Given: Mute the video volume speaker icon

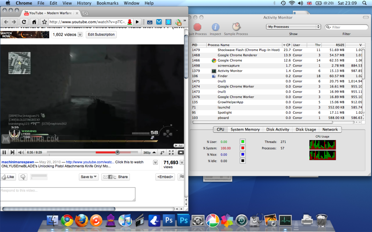Looking at the screenshot, I should (21, 152).
